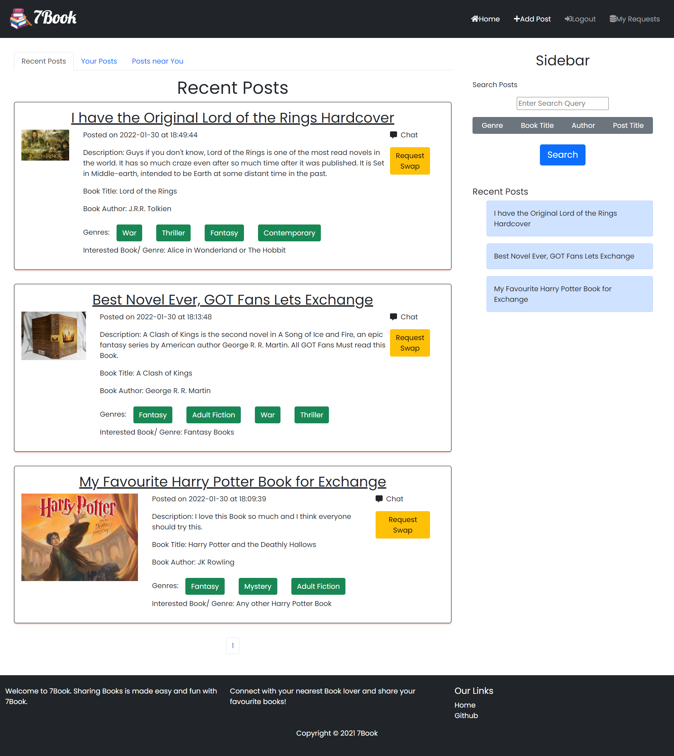Go to pagination page 1
This screenshot has width=674, height=756.
pyautogui.click(x=233, y=646)
